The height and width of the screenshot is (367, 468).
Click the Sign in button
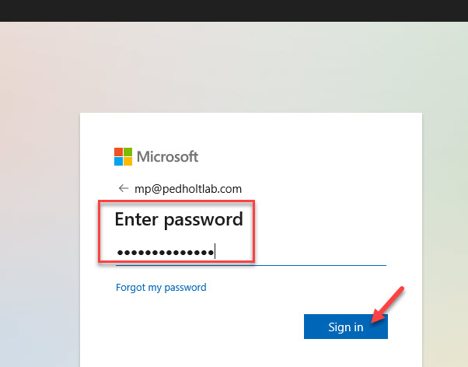(346, 327)
